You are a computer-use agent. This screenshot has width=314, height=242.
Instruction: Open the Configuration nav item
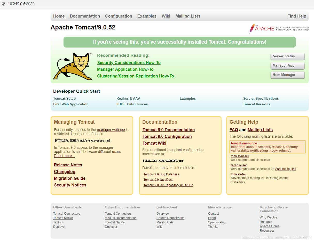click(119, 16)
